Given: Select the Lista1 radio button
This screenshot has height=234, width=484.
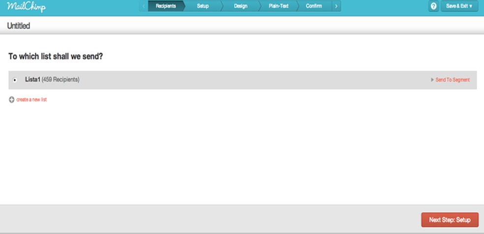Looking at the screenshot, I should 15,80.
